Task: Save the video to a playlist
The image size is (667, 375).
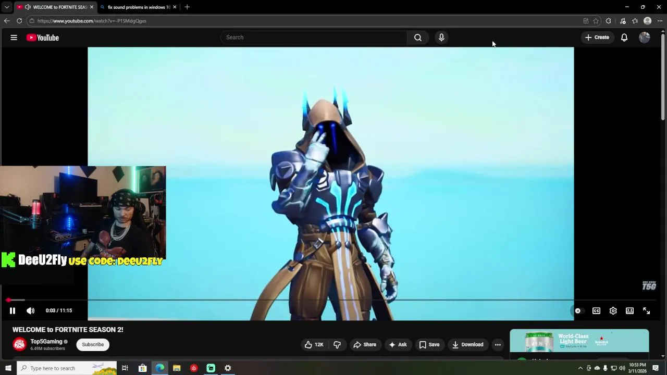Action: [429, 345]
